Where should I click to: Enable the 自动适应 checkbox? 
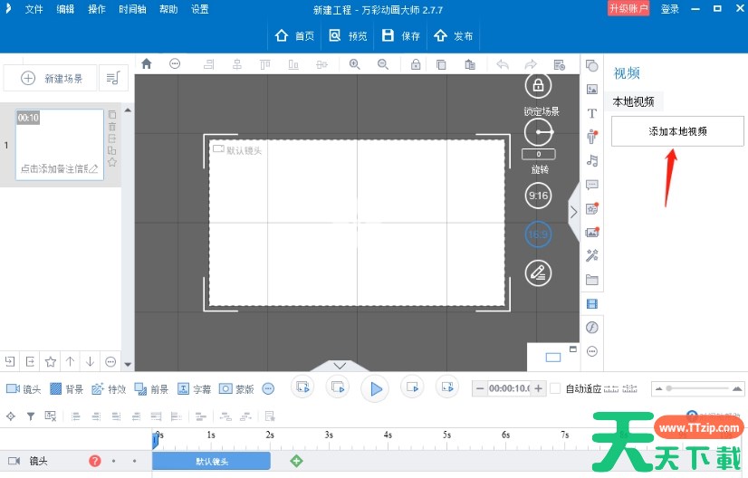tap(556, 388)
